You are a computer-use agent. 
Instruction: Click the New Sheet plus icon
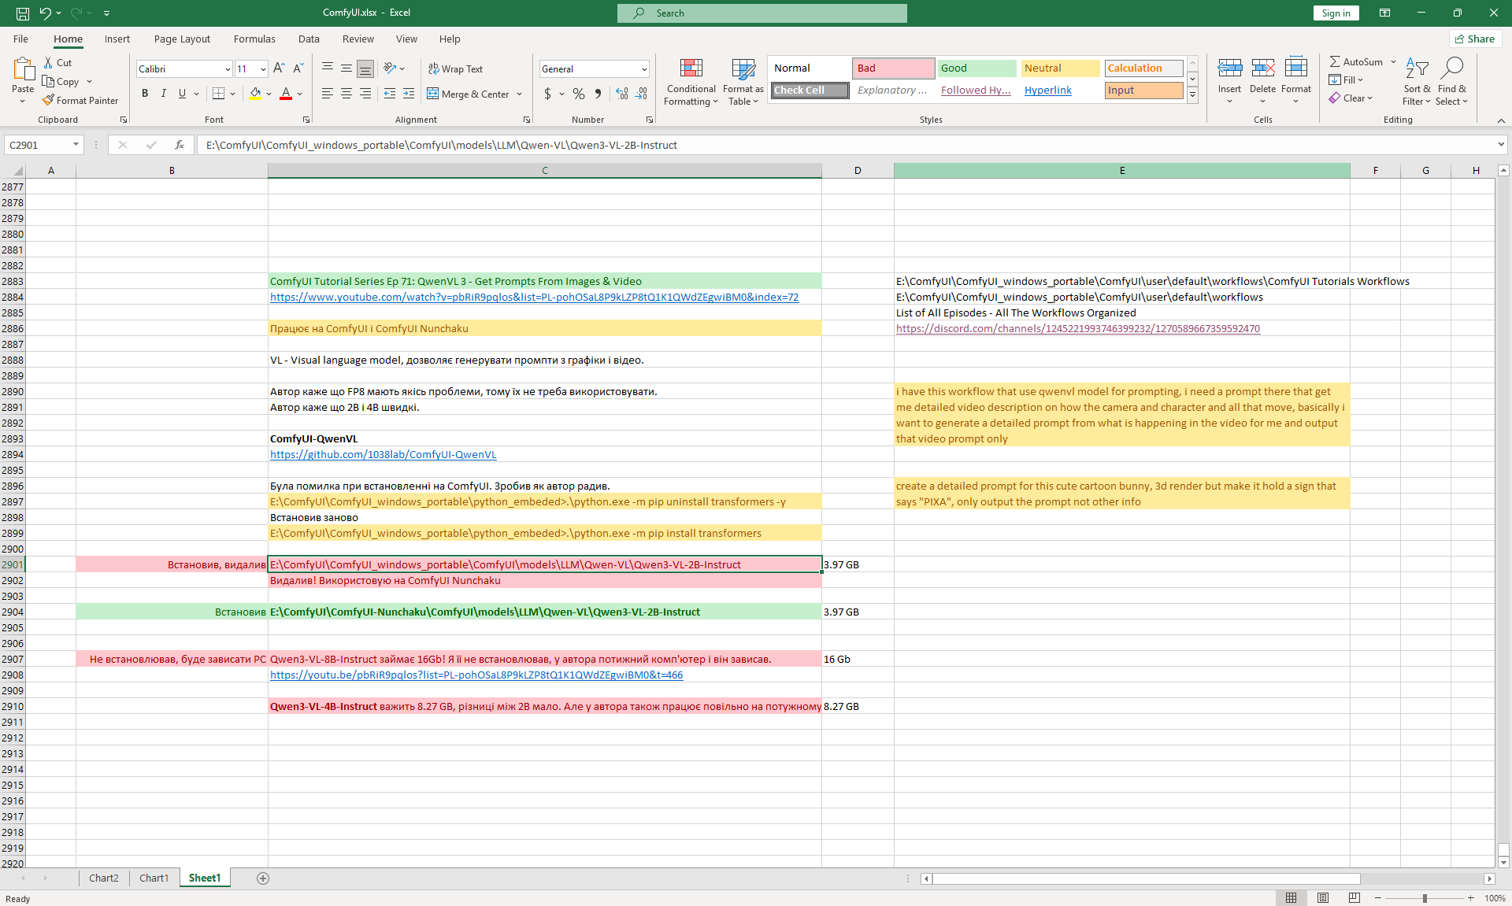point(263,878)
